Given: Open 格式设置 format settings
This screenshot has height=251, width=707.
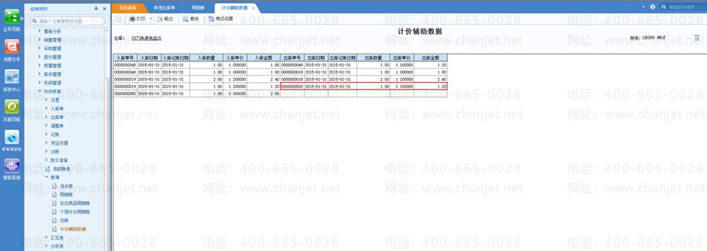Looking at the screenshot, I should coord(221,19).
